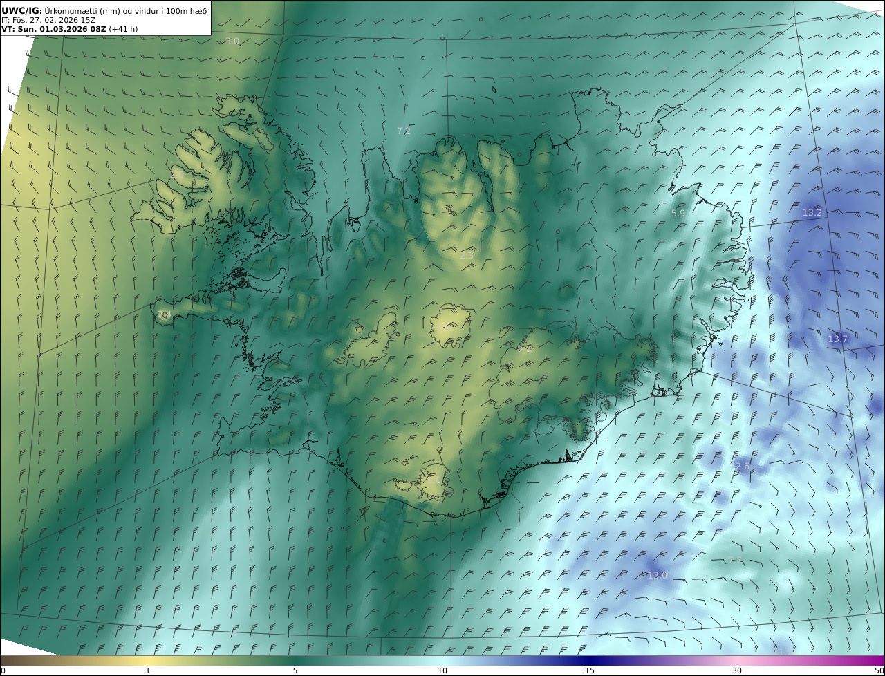
Task: Click the colorbar tick label 10
Action: [x=442, y=670]
